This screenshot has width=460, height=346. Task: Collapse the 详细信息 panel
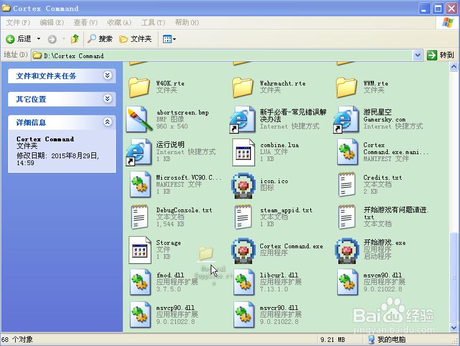tap(107, 122)
